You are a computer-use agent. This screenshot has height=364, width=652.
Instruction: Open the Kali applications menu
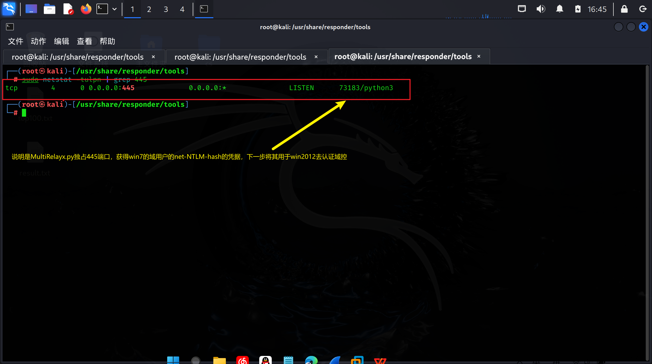point(9,9)
